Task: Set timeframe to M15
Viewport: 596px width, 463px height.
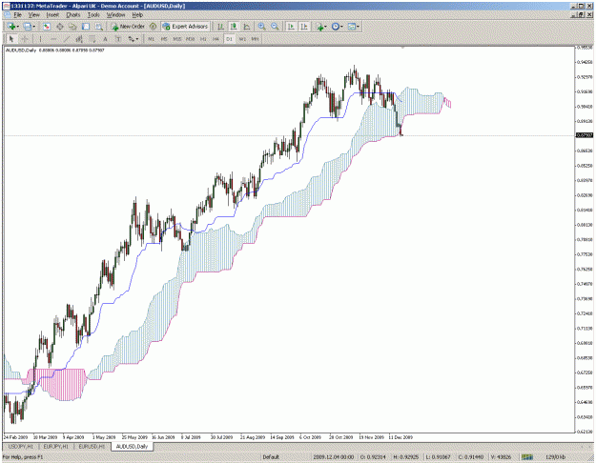Action: [177, 39]
